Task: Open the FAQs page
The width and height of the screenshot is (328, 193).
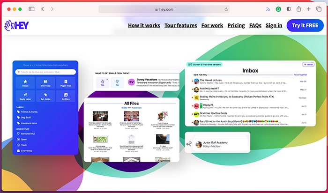Action: [255, 25]
